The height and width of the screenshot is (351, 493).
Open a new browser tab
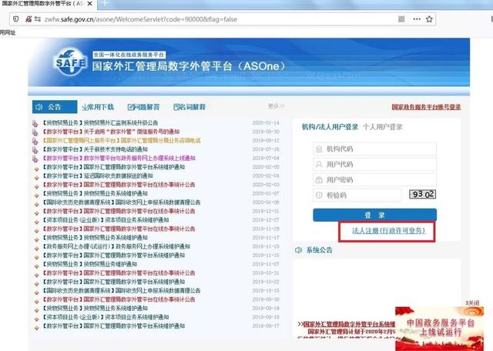[105, 3]
